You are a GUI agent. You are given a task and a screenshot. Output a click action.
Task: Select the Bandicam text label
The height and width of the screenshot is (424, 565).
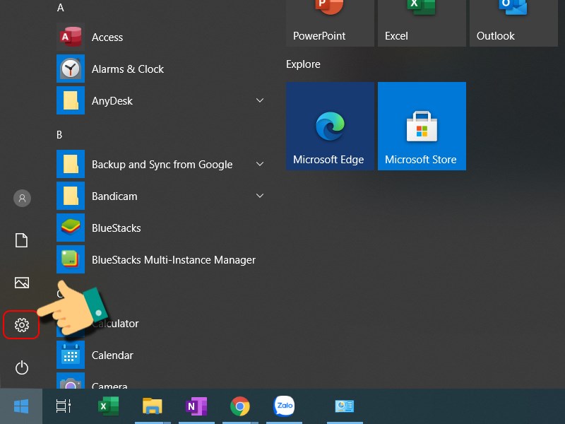point(114,196)
